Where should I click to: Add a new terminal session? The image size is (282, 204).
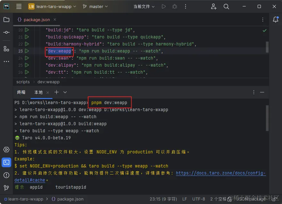[56, 92]
